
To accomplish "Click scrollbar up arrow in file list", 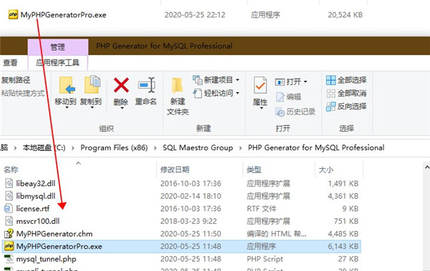I will pos(426,167).
